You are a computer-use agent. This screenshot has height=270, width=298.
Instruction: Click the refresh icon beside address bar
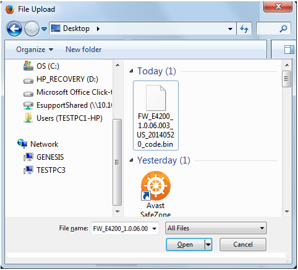point(244,28)
